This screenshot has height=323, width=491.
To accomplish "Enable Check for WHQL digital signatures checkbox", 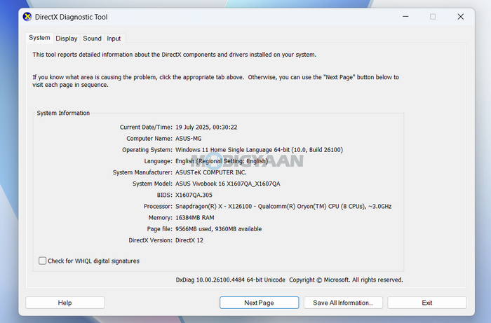I will coord(42,261).
